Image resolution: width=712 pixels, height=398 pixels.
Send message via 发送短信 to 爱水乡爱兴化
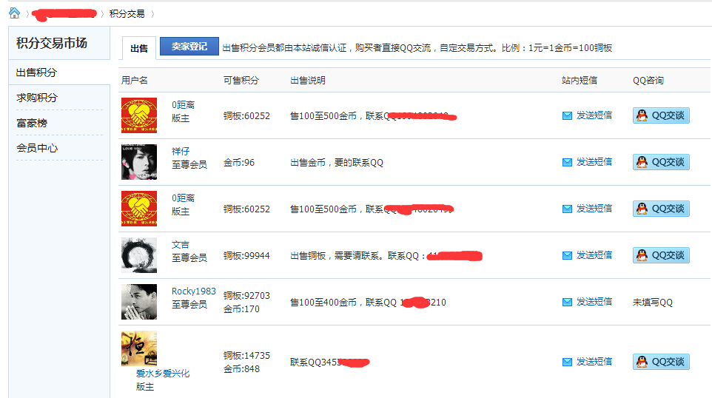[594, 362]
